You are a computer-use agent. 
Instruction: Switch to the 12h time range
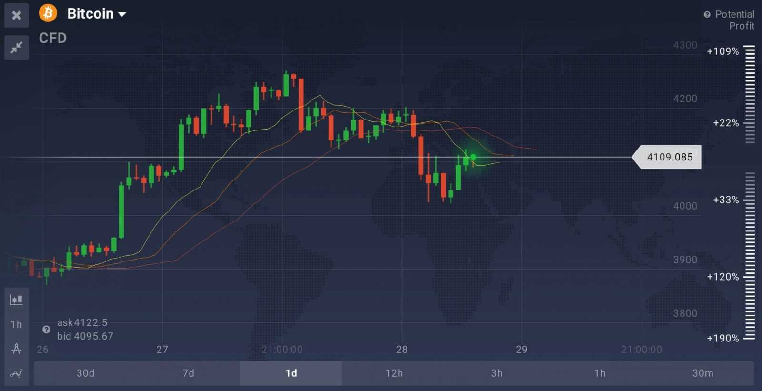pyautogui.click(x=394, y=373)
